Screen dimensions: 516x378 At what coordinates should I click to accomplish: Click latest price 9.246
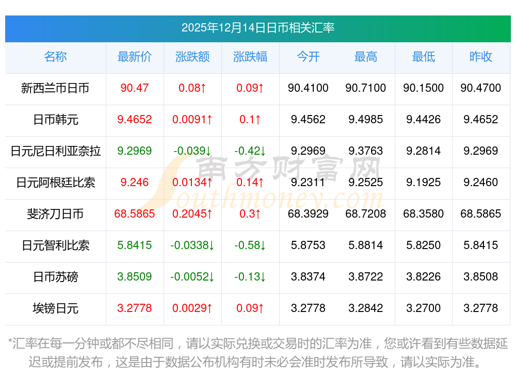click(x=134, y=182)
